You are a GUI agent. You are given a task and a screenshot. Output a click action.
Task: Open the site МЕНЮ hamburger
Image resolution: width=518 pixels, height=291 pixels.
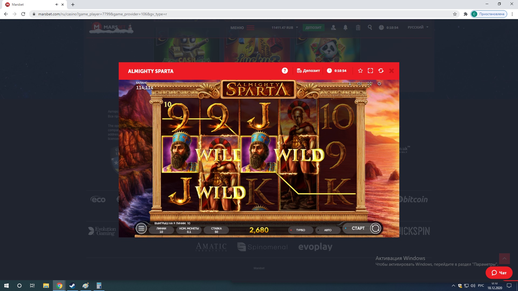coord(242,28)
